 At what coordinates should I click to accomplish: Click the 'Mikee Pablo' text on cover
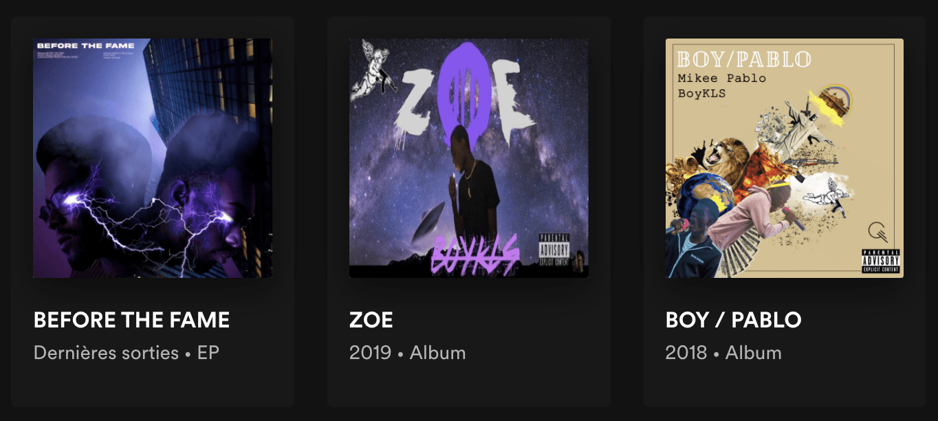(x=721, y=78)
